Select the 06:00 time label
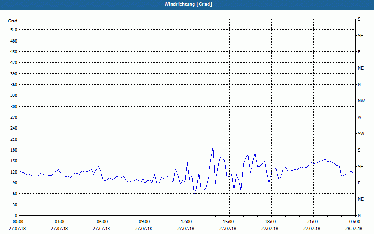The image size is (374, 234). [x=102, y=222]
